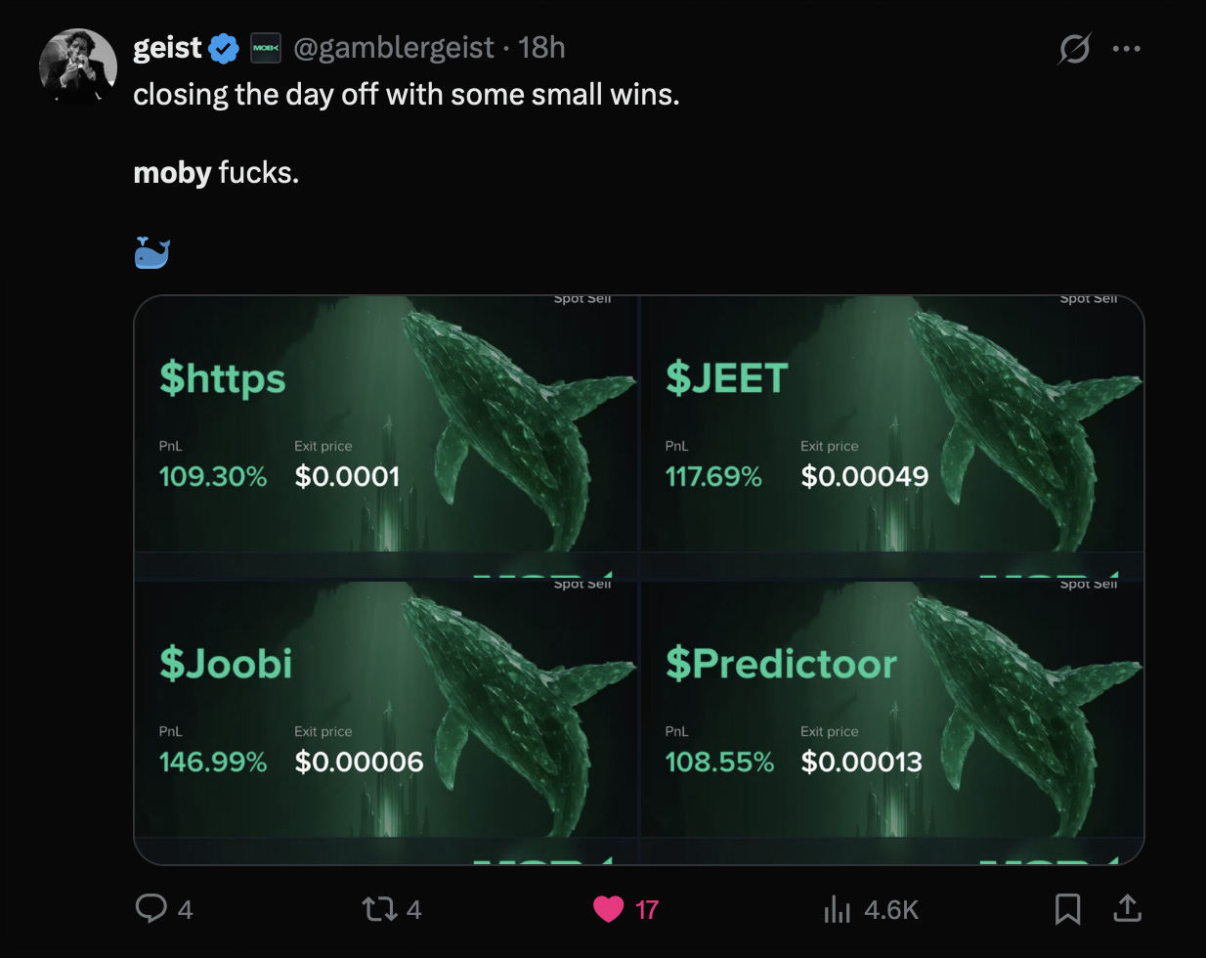This screenshot has height=958, width=1206.
Task: Open the $Joobi PnL card image
Action: coord(386,721)
